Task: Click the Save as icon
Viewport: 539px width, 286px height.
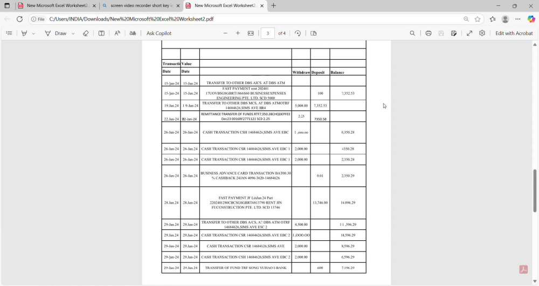Action: pyautogui.click(x=454, y=33)
